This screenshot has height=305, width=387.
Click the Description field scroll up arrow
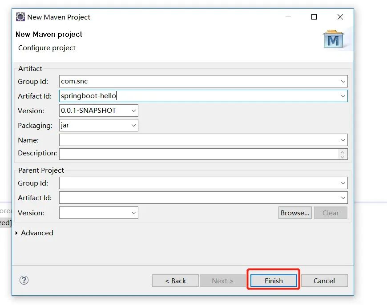[x=343, y=152]
